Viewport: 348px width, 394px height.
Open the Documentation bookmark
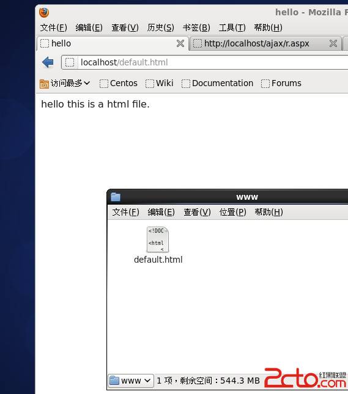[217, 84]
